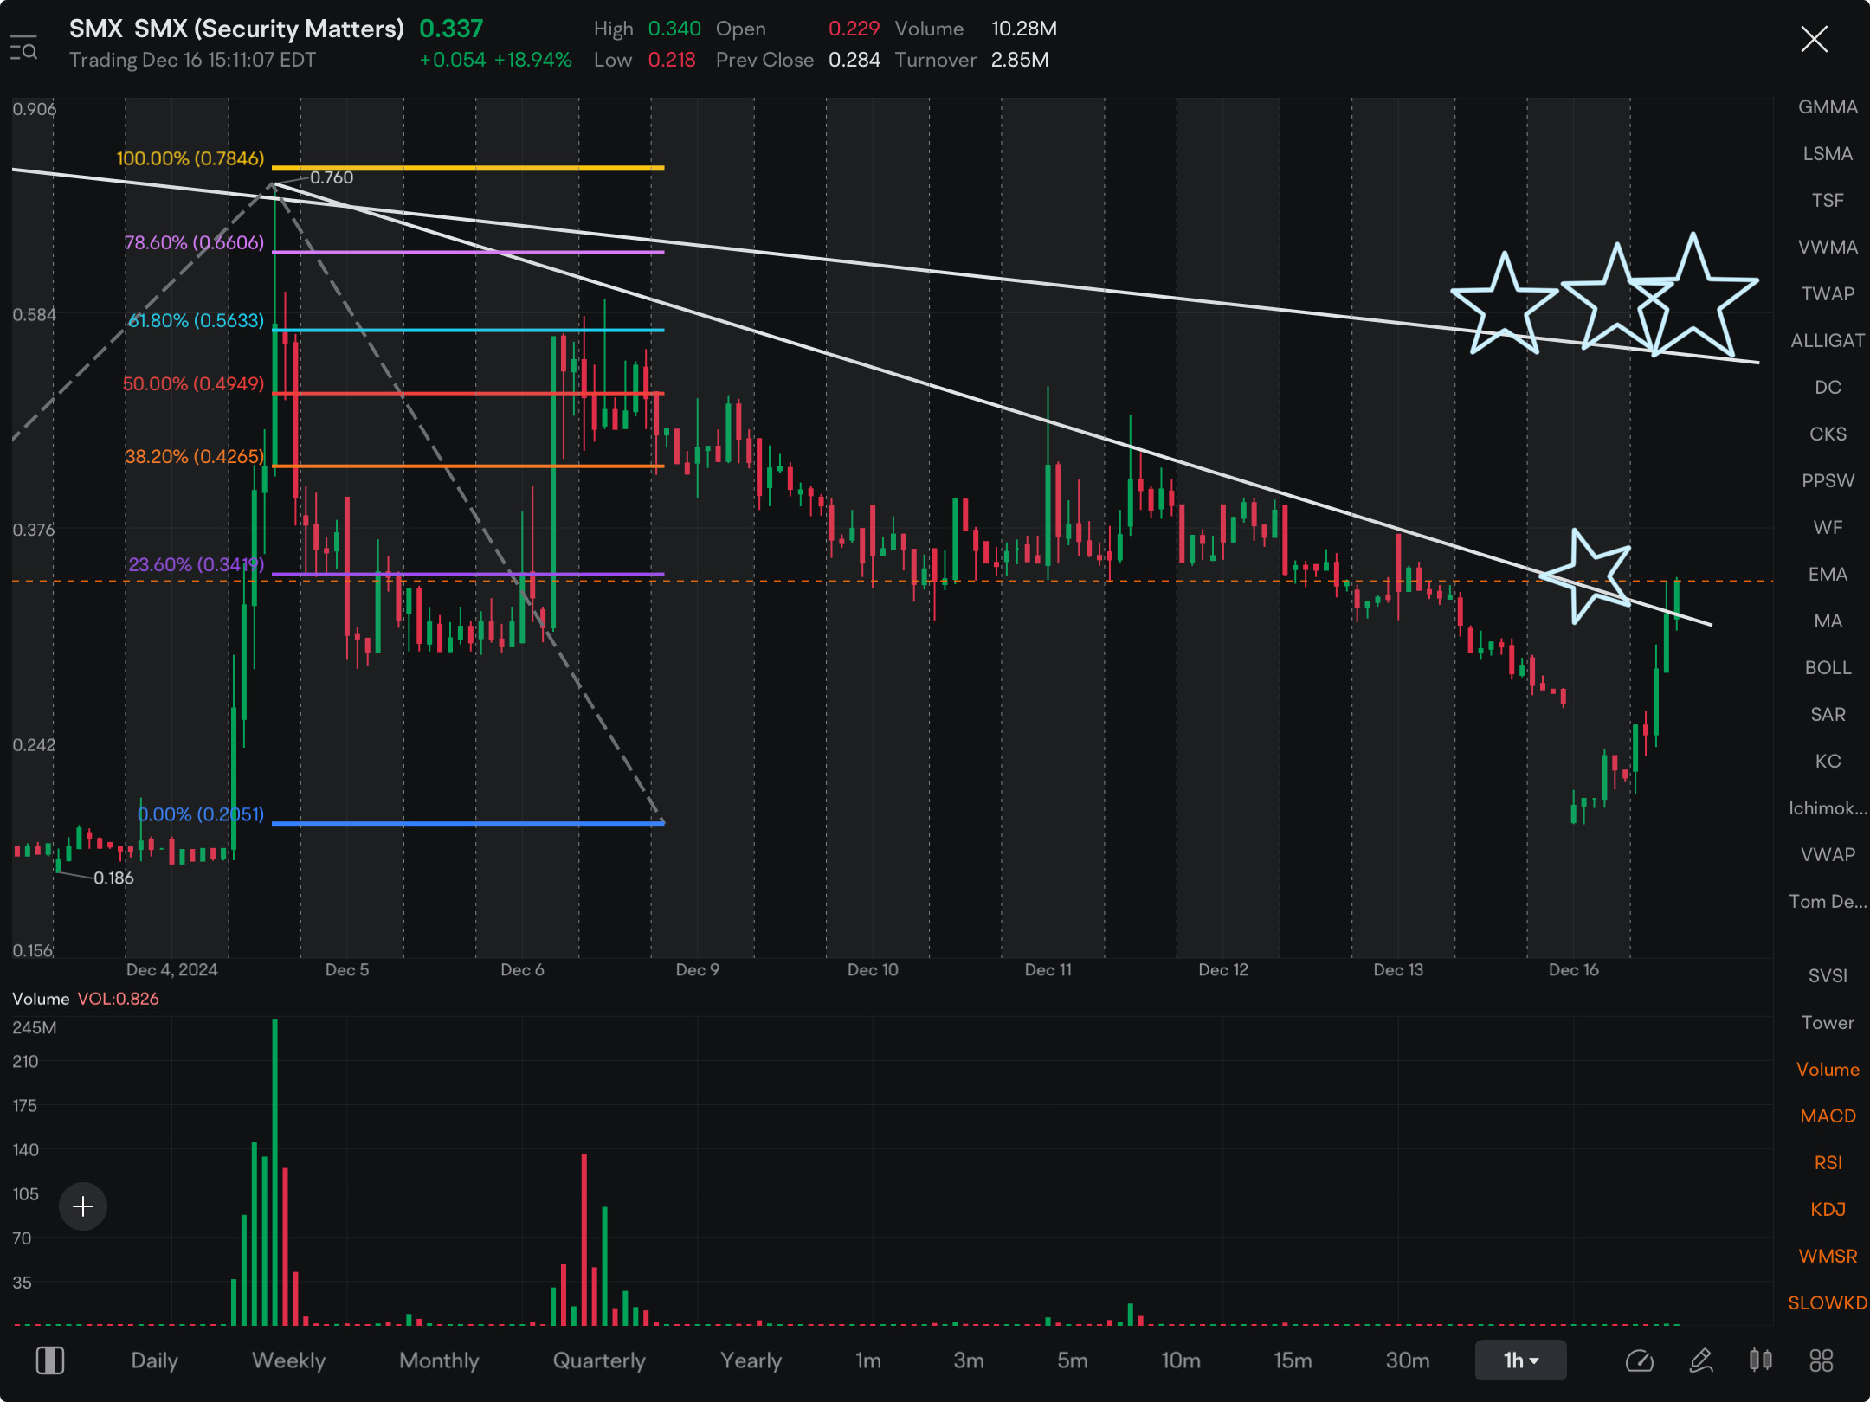Toggle the split-panel layout icon

[x=50, y=1360]
